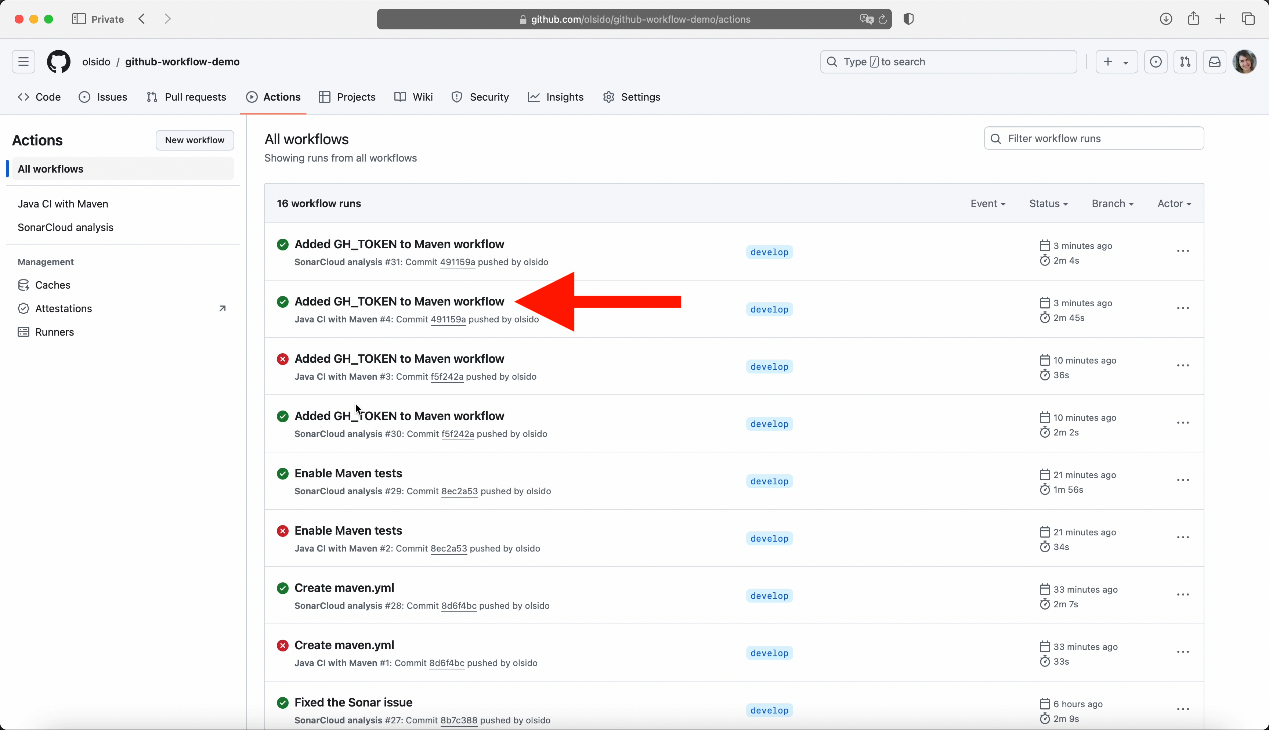Click the GitHub logo home icon

(x=59, y=62)
